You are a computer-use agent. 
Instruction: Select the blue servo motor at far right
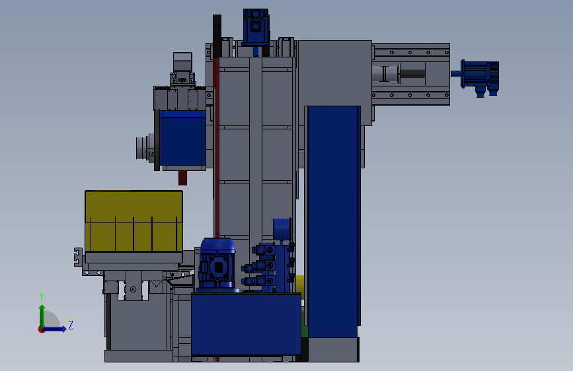click(478, 78)
